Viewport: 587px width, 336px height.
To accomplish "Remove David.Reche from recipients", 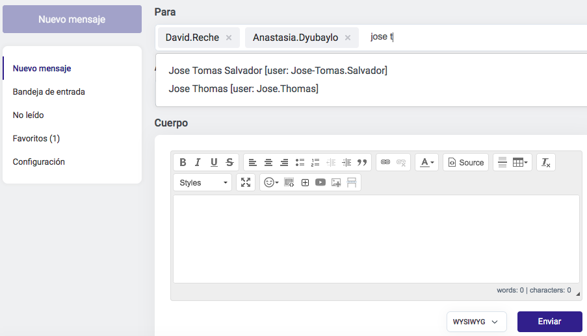I will coord(229,38).
